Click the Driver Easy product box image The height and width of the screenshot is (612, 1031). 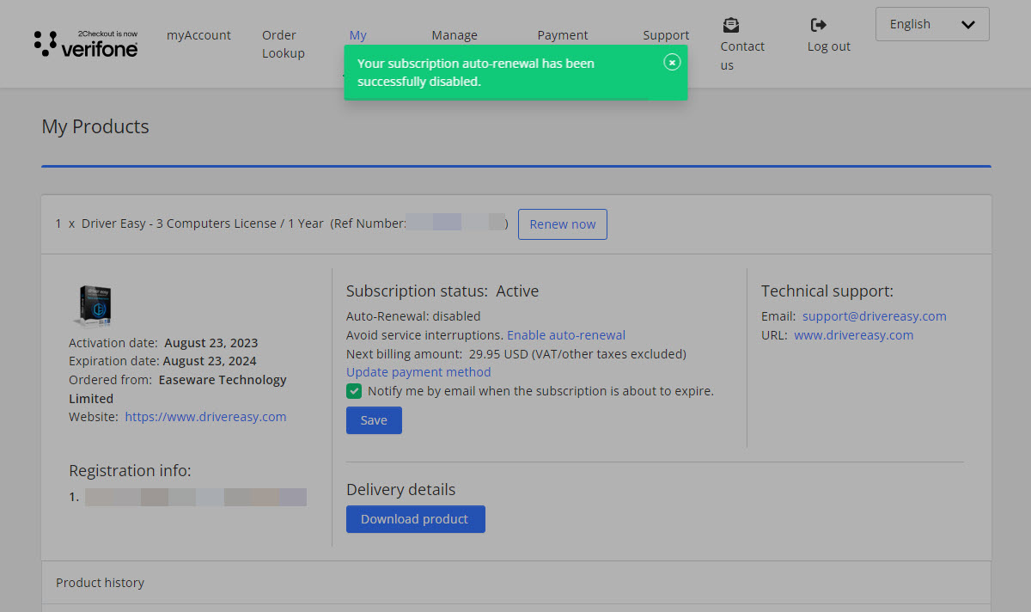click(x=92, y=307)
